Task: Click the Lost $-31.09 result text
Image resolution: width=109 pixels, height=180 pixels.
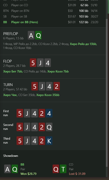Action: (77, 174)
